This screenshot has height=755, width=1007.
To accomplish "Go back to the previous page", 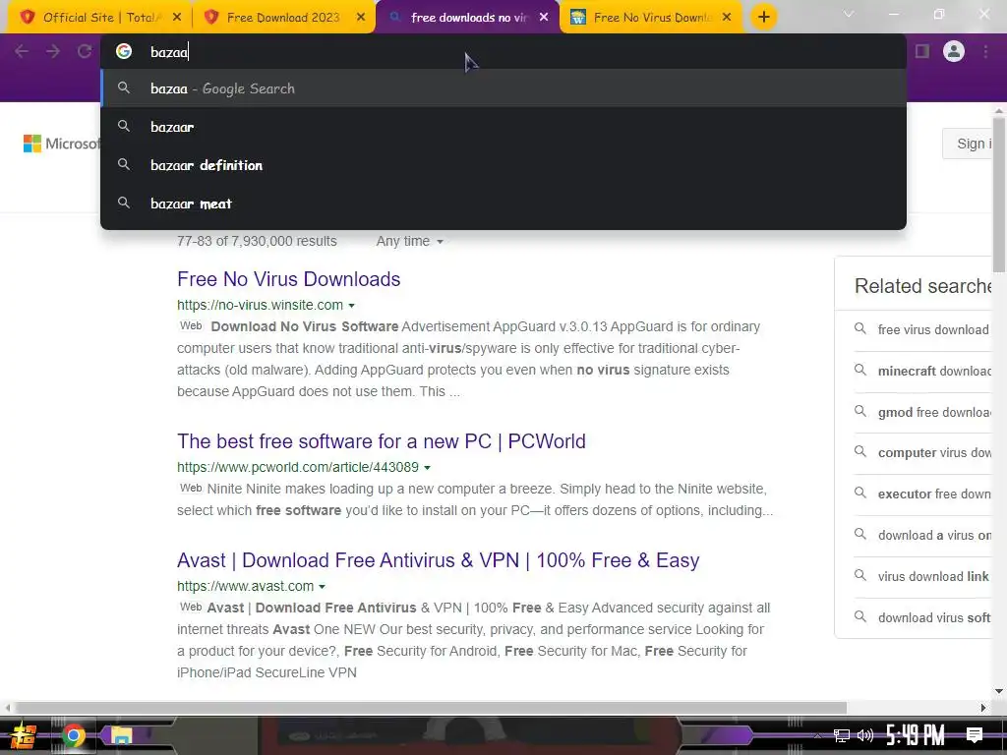I will 22,51.
